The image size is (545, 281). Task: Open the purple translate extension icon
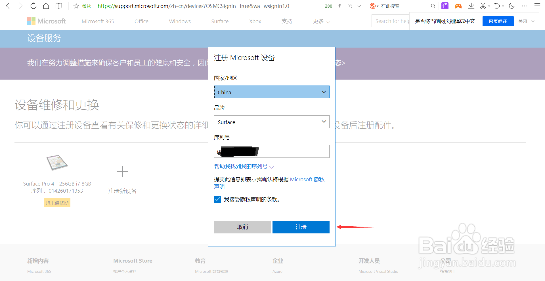pos(445,6)
